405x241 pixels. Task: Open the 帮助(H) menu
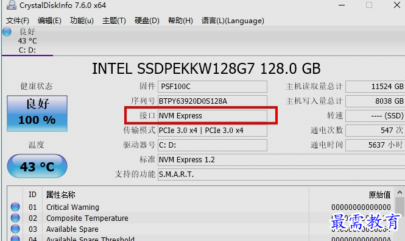click(x=180, y=21)
